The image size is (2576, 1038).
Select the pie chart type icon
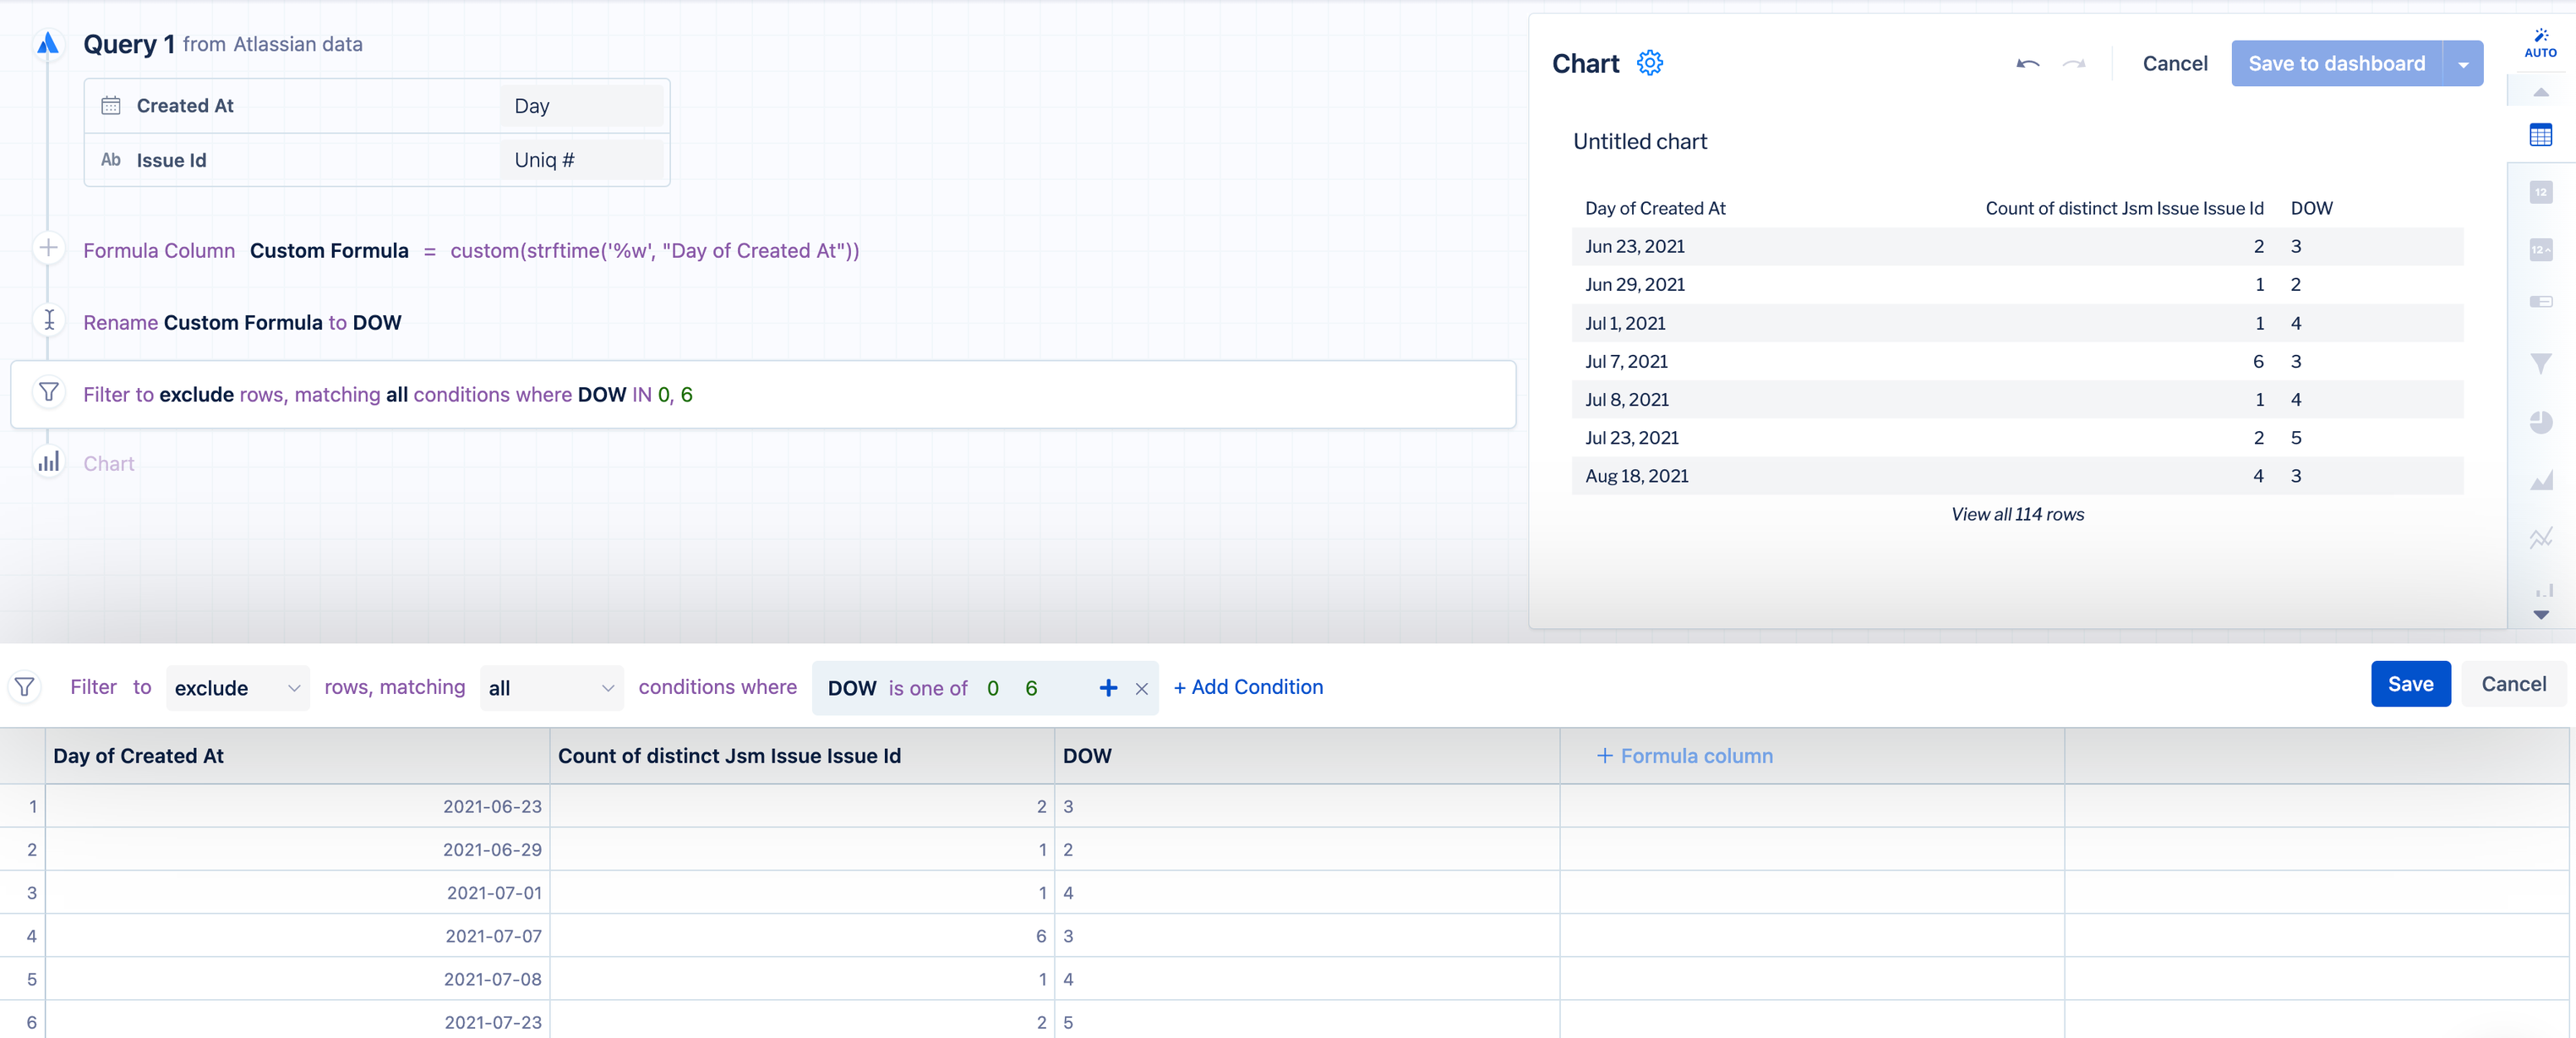click(2540, 421)
